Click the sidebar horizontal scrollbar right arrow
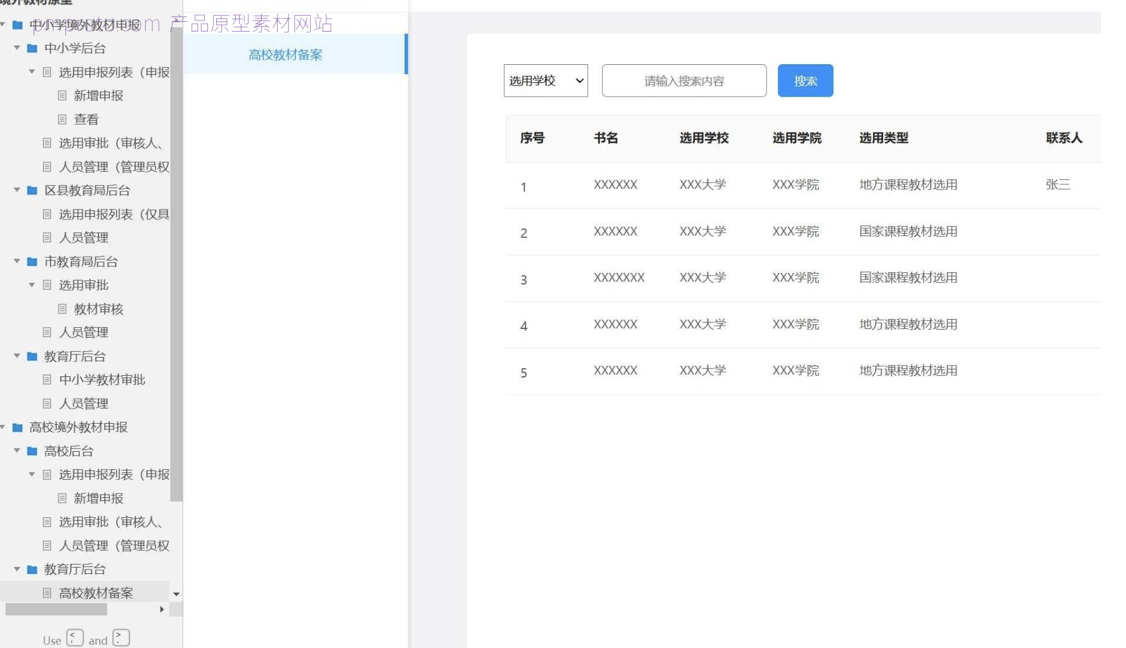The height and width of the screenshot is (648, 1126). pyautogui.click(x=162, y=609)
